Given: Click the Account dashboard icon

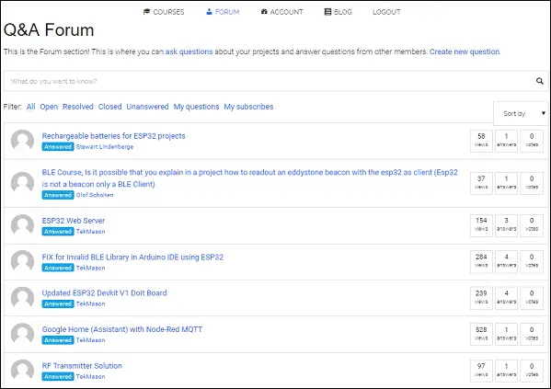Looking at the screenshot, I should coord(264,12).
